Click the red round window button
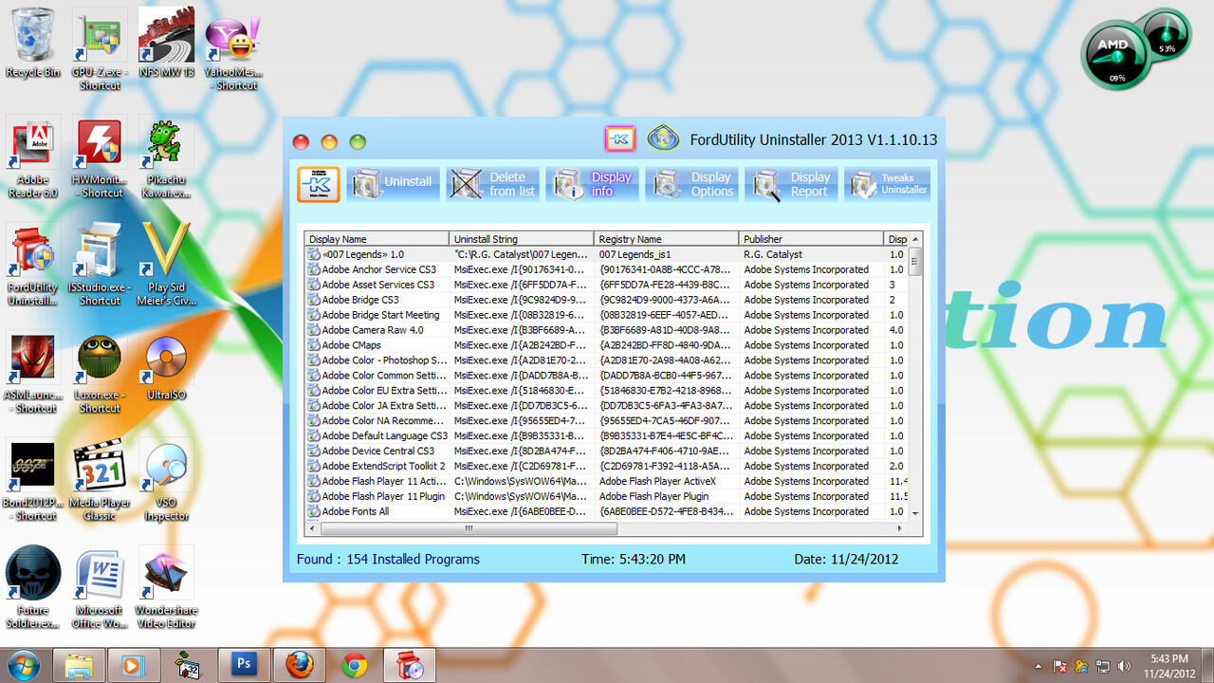Image resolution: width=1214 pixels, height=683 pixels. 301,142
